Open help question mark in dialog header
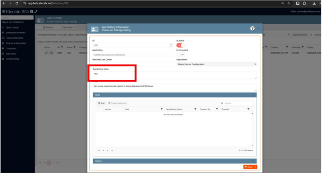This screenshot has height=175, width=322. click(x=252, y=28)
